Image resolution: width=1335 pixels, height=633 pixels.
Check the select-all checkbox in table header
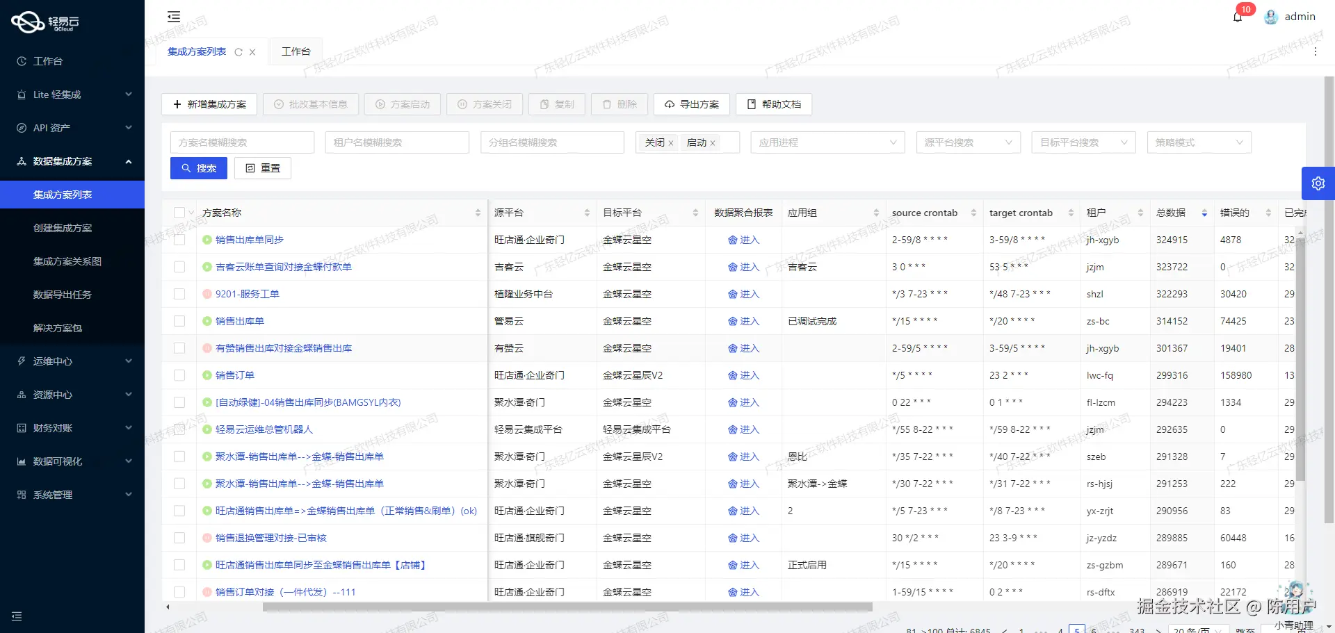[179, 213]
